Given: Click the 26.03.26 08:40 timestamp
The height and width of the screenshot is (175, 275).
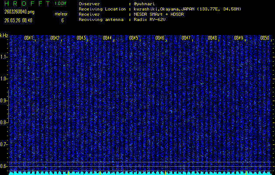Looking at the screenshot, I should [17, 20].
